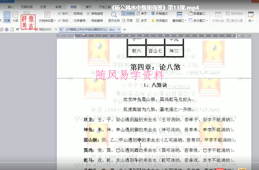
Task: Open the 审阅 review tab
Action: (58, 7)
